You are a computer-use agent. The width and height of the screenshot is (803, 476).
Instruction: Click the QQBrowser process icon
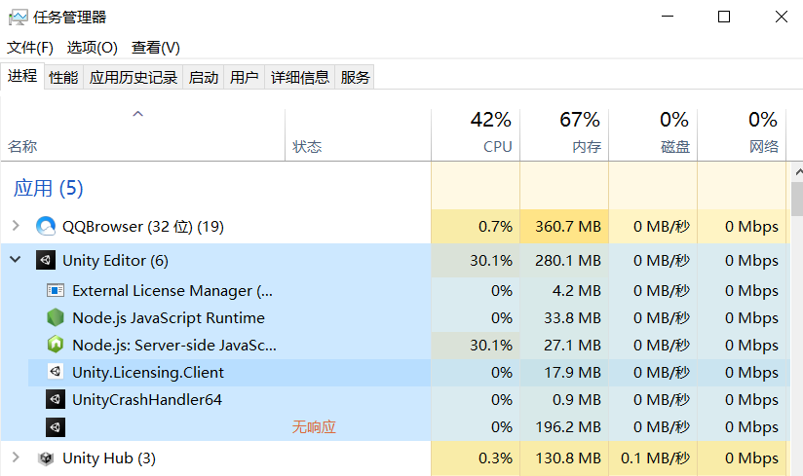click(46, 226)
